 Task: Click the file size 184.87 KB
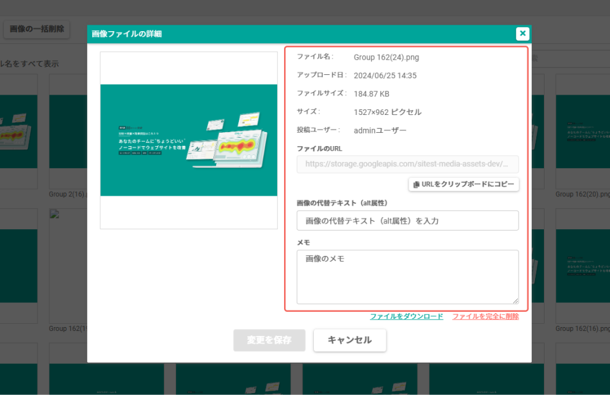pyautogui.click(x=372, y=94)
